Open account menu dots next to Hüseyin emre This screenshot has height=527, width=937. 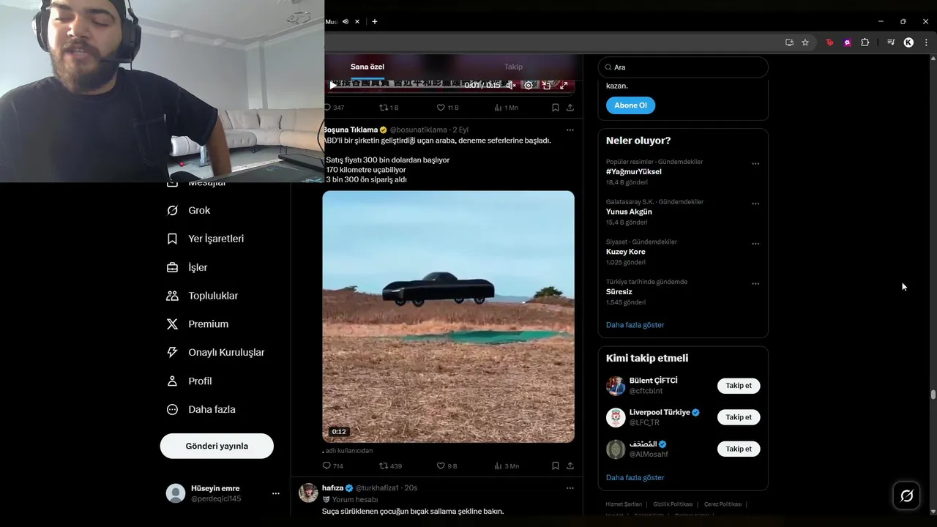pos(276,493)
